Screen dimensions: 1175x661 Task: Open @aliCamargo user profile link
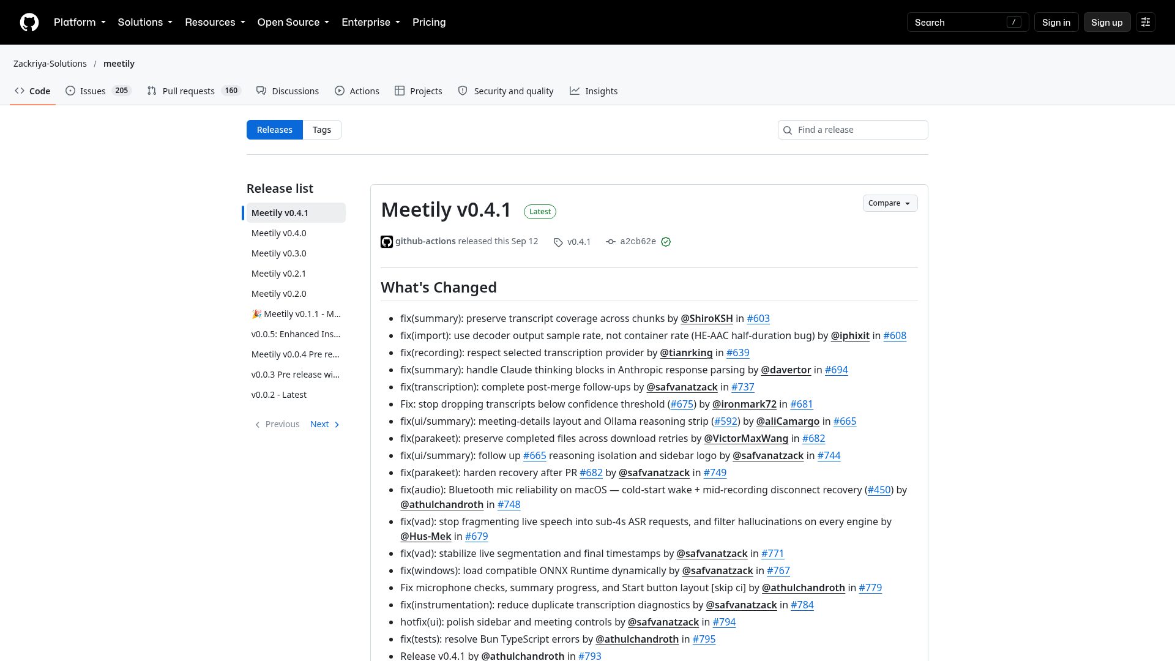pyautogui.click(x=788, y=421)
